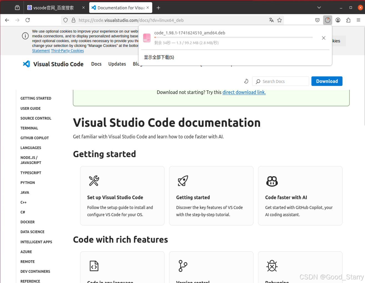
Task: Click the Search Docs input field
Action: (x=281, y=81)
